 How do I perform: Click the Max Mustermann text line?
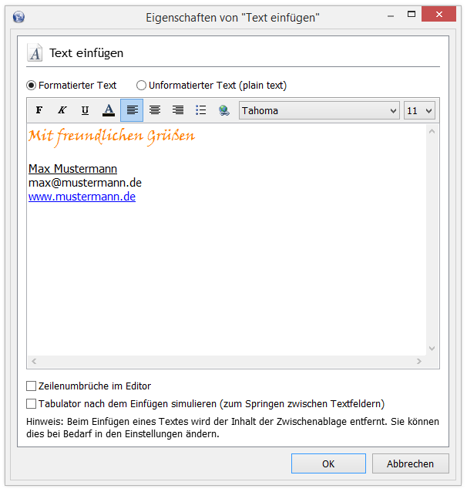coord(72,169)
